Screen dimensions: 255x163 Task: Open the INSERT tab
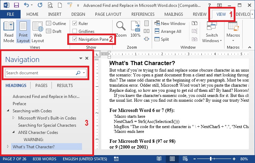click(55, 14)
